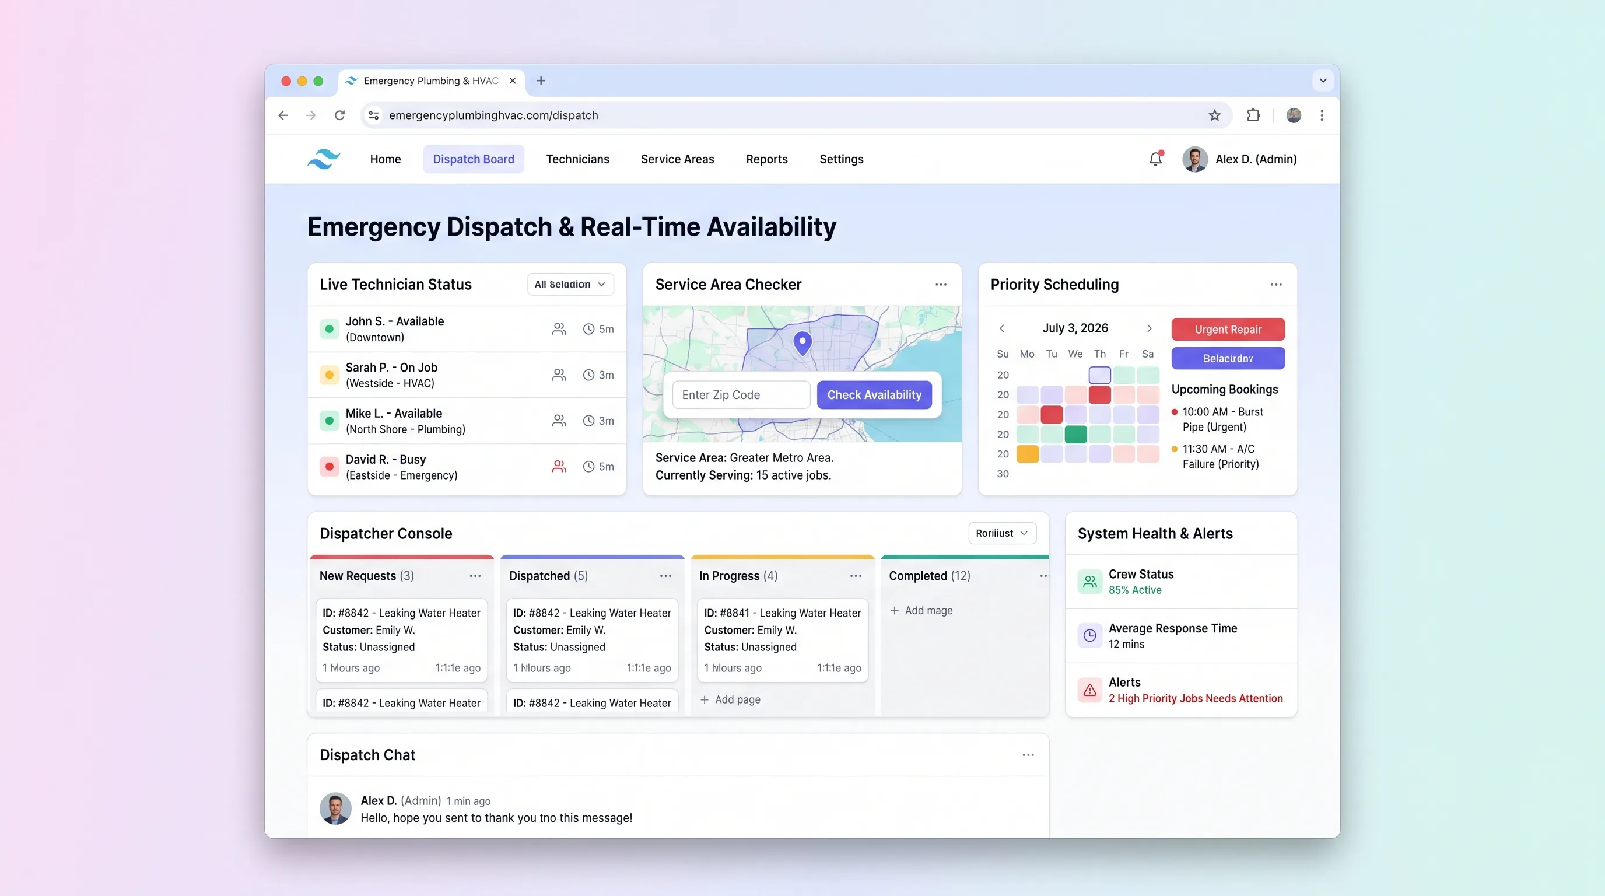This screenshot has height=896, width=1605.
Task: Open the Reports nav item
Action: point(766,159)
